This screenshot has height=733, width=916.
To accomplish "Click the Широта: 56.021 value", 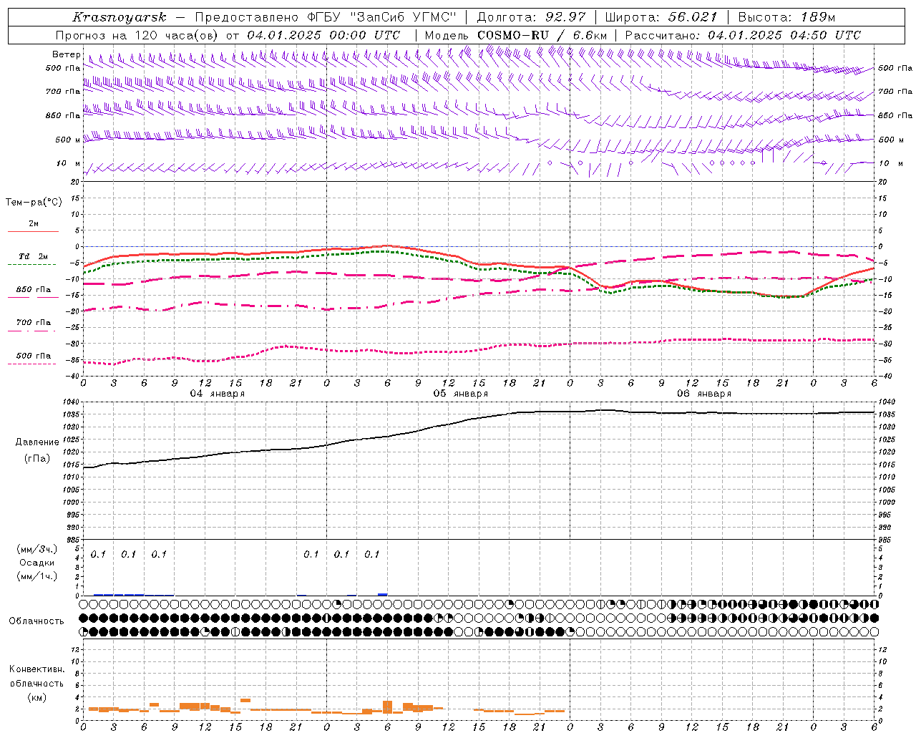I will coord(661,17).
